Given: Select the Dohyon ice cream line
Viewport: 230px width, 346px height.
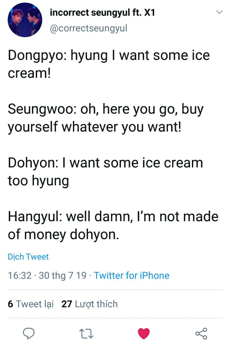Looking at the screenshot, I should click(x=106, y=172).
